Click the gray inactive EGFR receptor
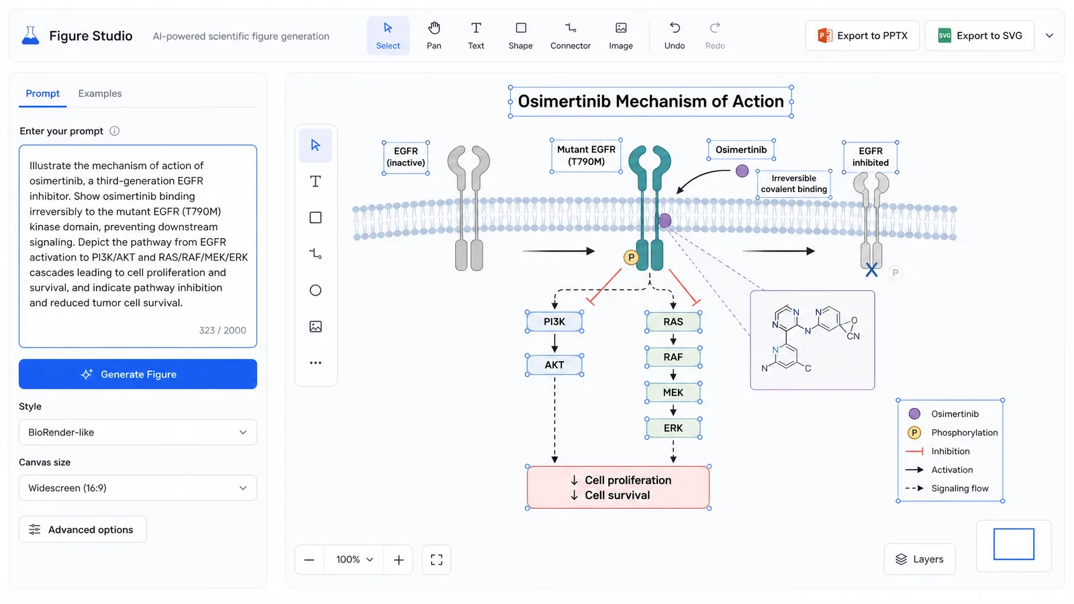Image resolution: width=1074 pixels, height=604 pixels. point(469,208)
